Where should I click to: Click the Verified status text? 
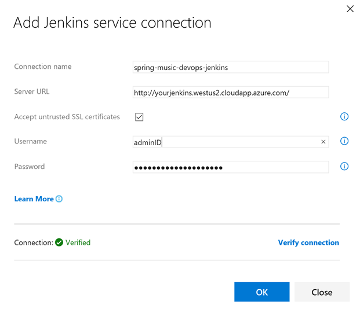(x=78, y=242)
